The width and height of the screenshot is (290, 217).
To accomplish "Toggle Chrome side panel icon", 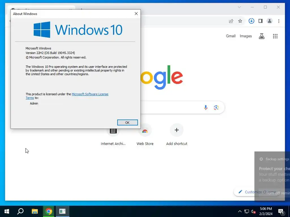I will coord(261,21).
